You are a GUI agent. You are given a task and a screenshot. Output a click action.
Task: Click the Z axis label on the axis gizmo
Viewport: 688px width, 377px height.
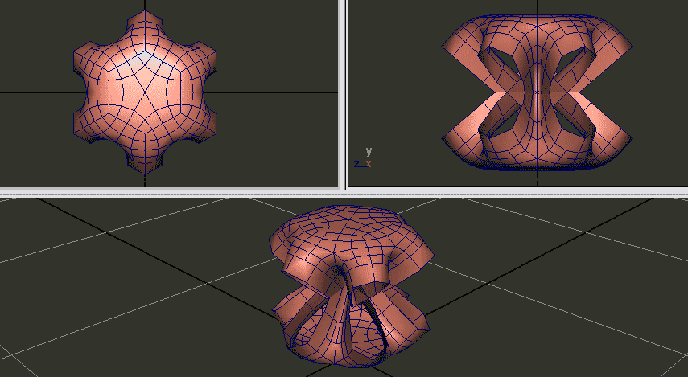pyautogui.click(x=356, y=164)
